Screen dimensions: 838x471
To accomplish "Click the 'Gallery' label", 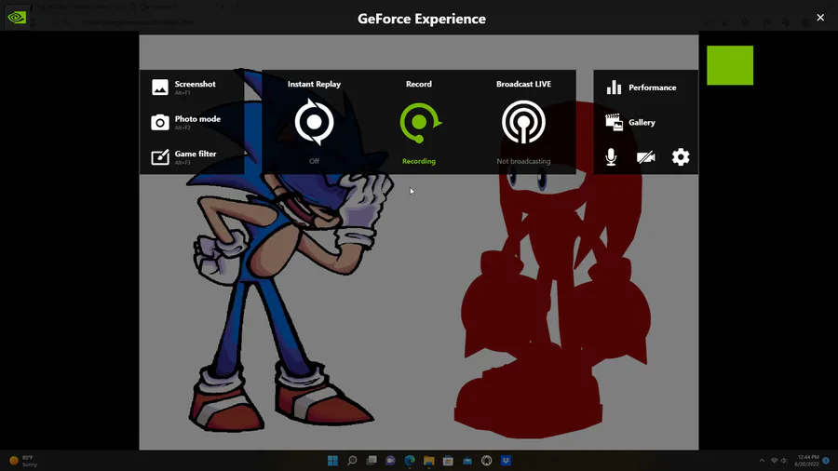I will point(642,122).
